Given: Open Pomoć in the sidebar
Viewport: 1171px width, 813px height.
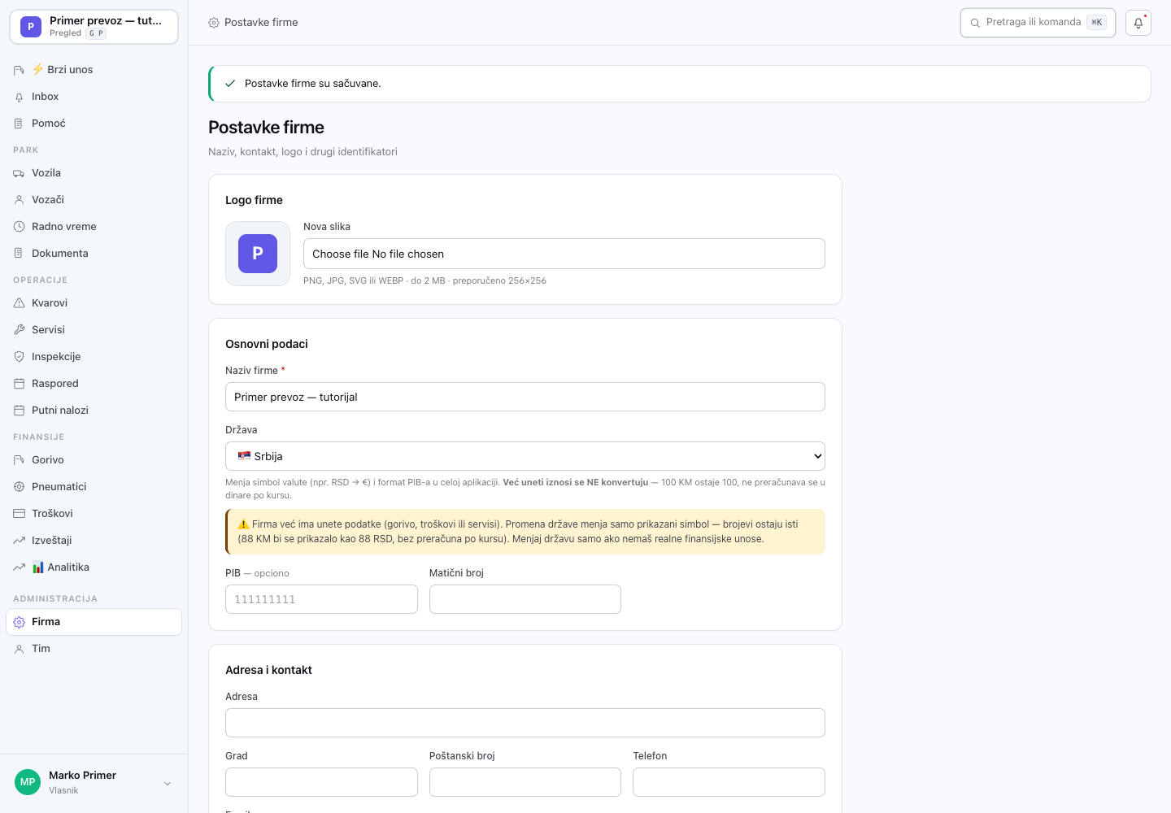Looking at the screenshot, I should click(x=94, y=124).
